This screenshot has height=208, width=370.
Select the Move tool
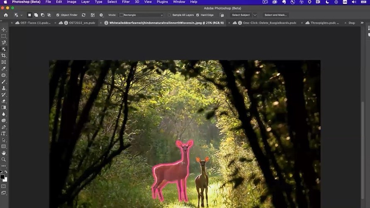click(x=4, y=30)
